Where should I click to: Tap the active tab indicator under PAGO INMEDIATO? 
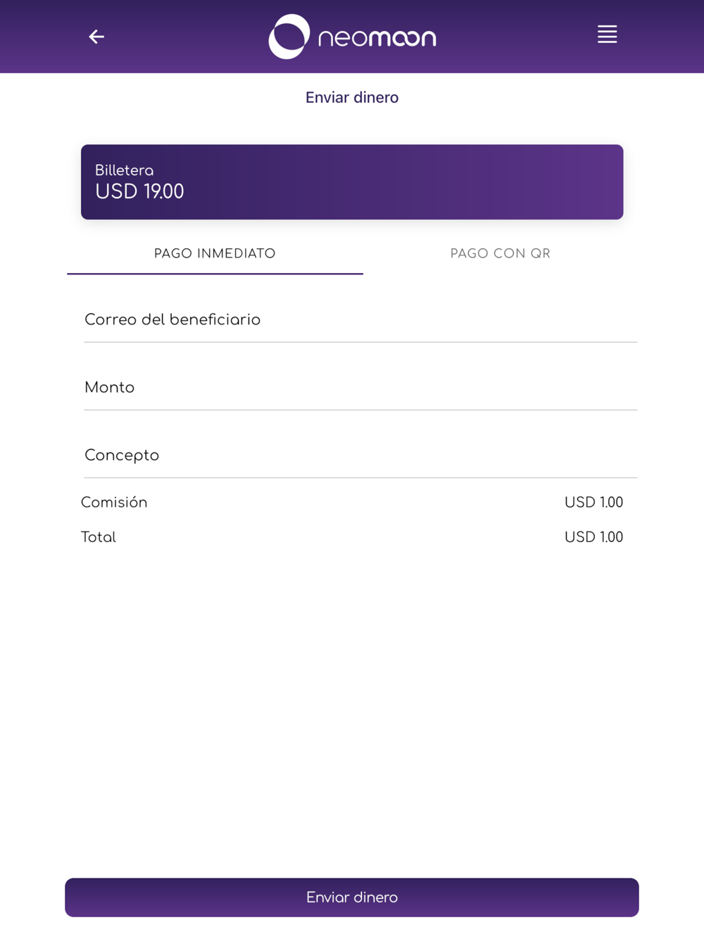(215, 273)
